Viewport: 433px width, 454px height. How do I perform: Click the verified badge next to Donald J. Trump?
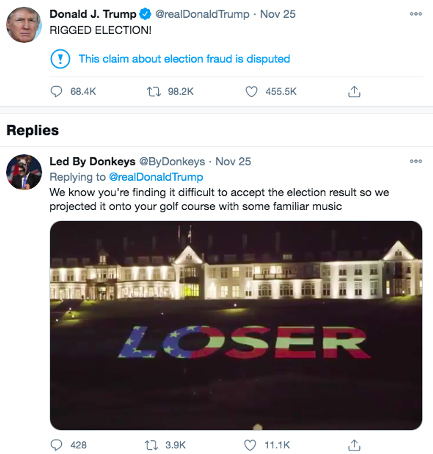coord(145,14)
